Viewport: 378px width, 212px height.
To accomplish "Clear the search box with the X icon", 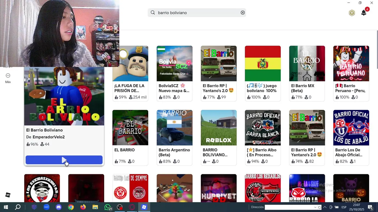I will pos(243,13).
